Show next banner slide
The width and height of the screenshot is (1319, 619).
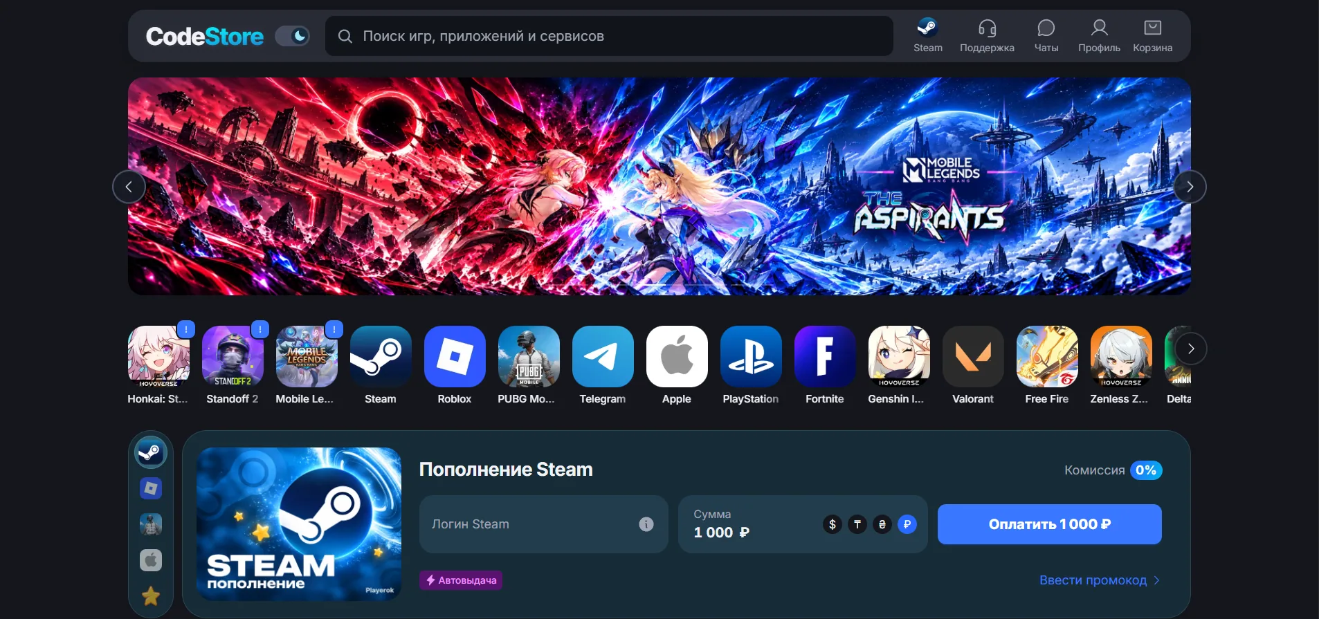[1190, 187]
